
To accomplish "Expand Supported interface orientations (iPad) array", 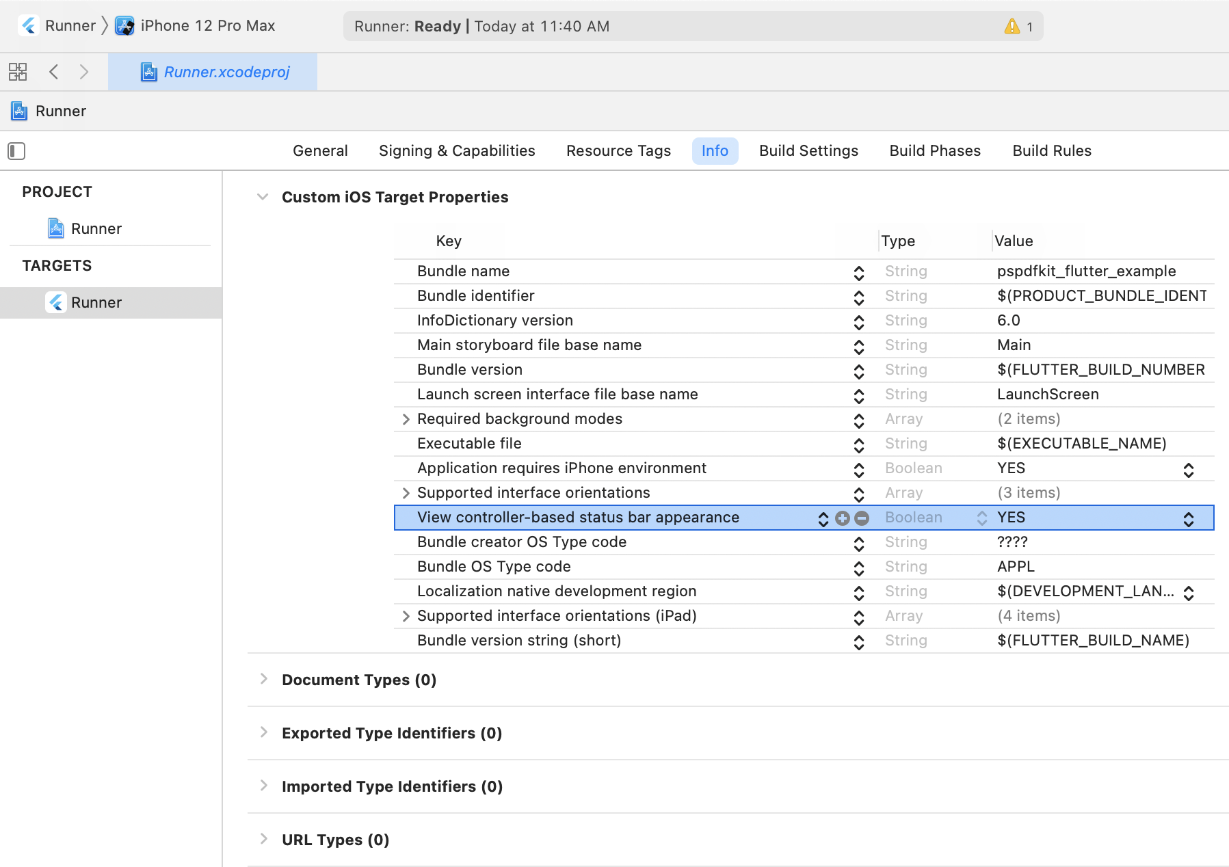I will tap(406, 616).
